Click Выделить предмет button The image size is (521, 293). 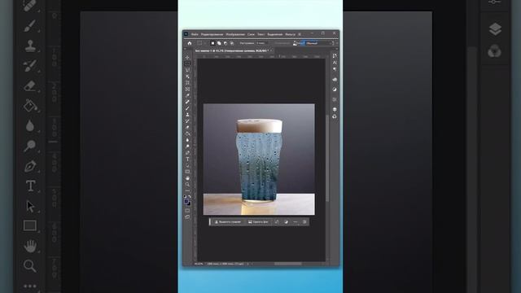tap(228, 222)
